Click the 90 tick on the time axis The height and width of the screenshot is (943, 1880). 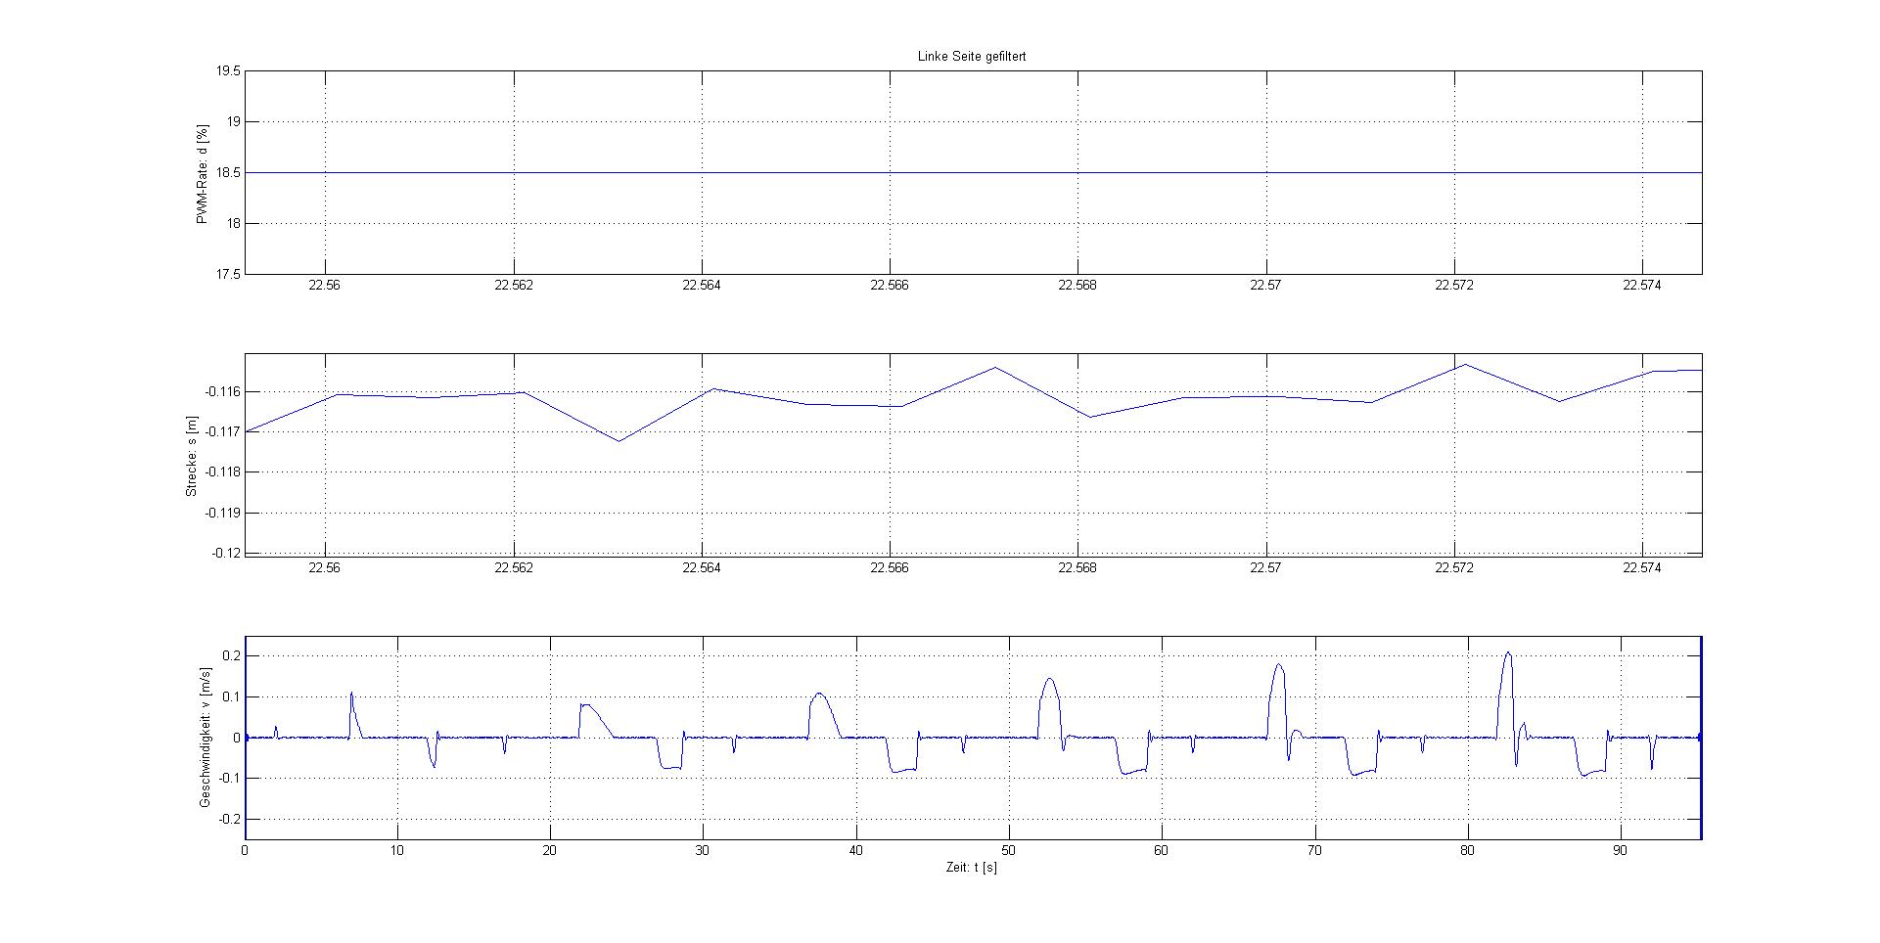pyautogui.click(x=1620, y=851)
